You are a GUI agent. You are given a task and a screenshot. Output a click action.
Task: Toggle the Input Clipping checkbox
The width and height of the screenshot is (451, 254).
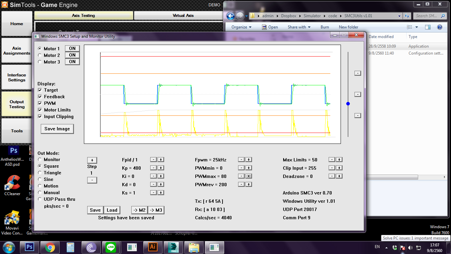click(40, 116)
